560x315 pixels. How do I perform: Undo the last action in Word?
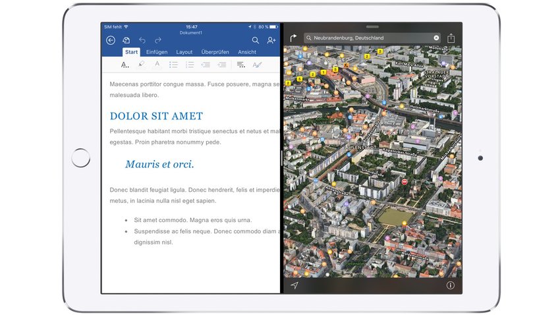(x=142, y=40)
